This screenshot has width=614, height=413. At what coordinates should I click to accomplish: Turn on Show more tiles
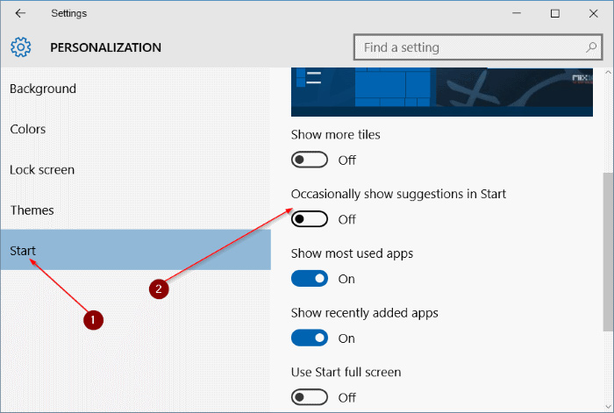click(x=310, y=160)
